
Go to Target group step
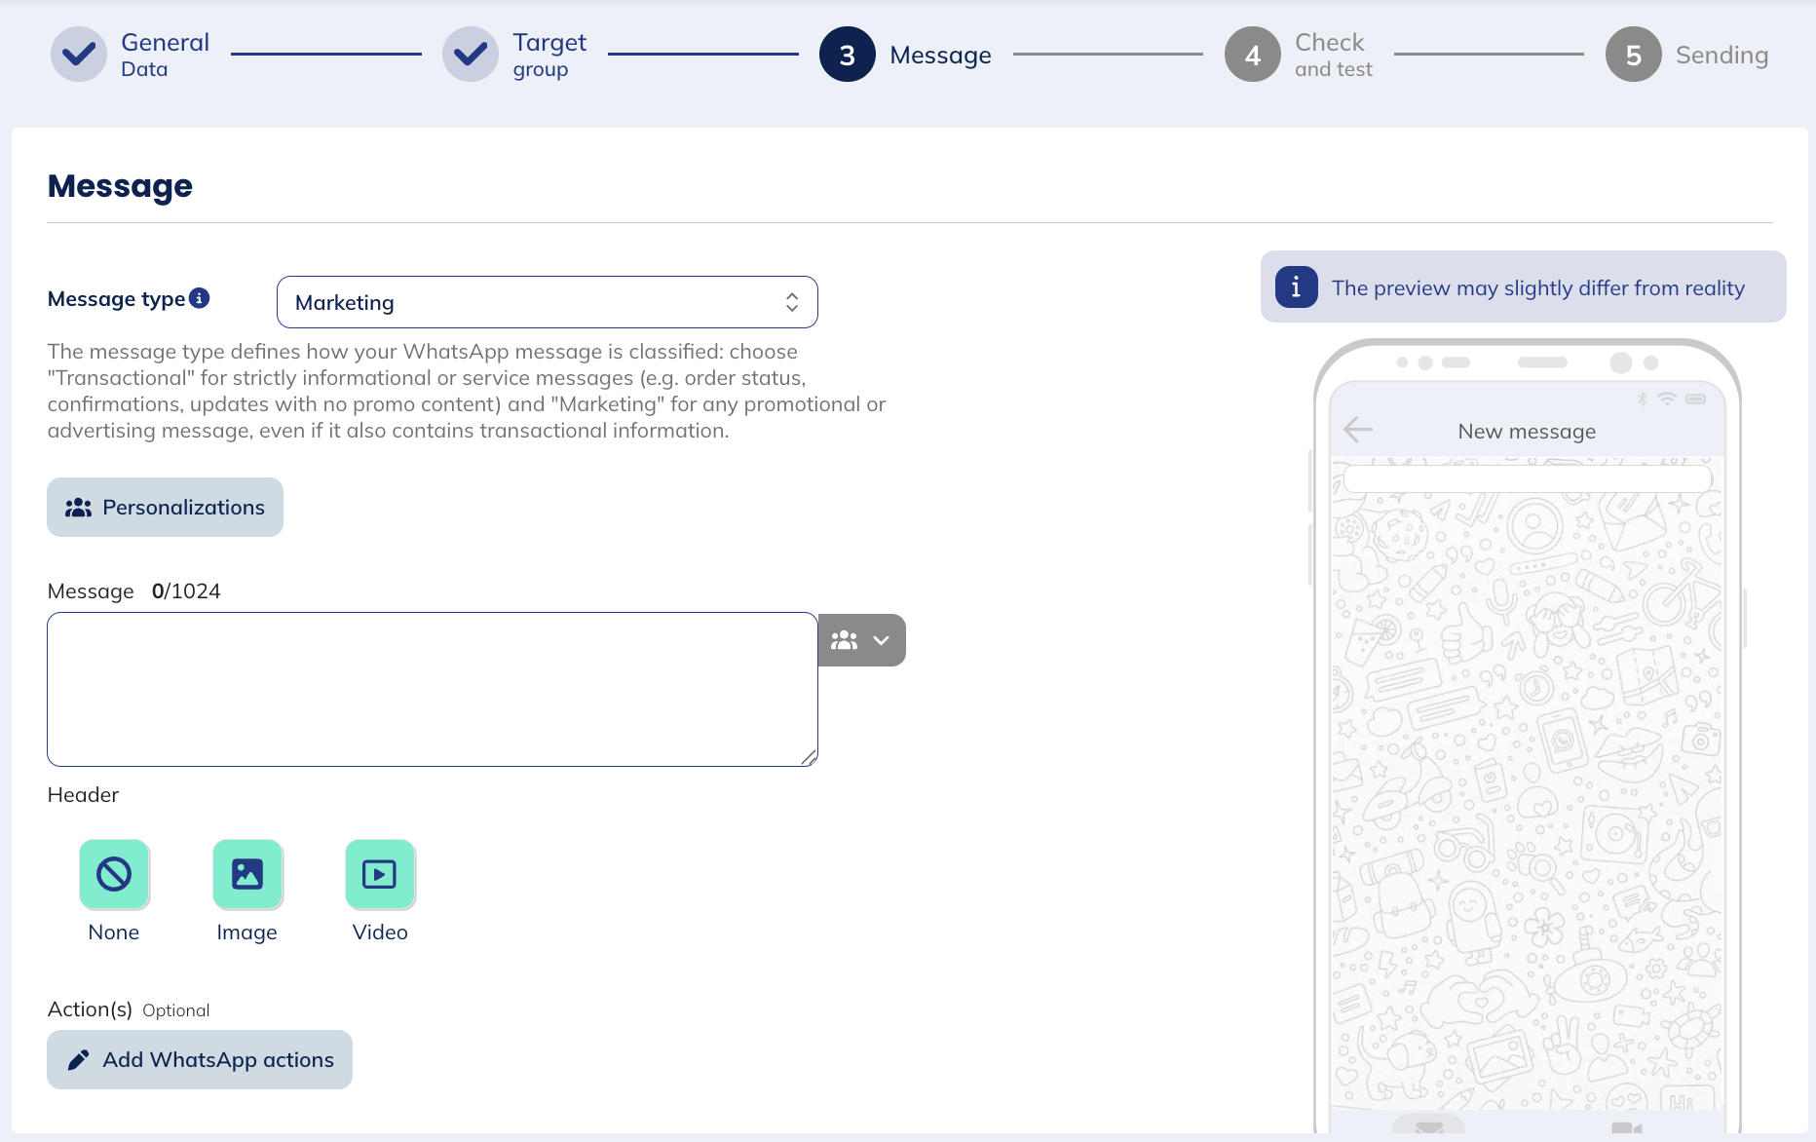549,55
